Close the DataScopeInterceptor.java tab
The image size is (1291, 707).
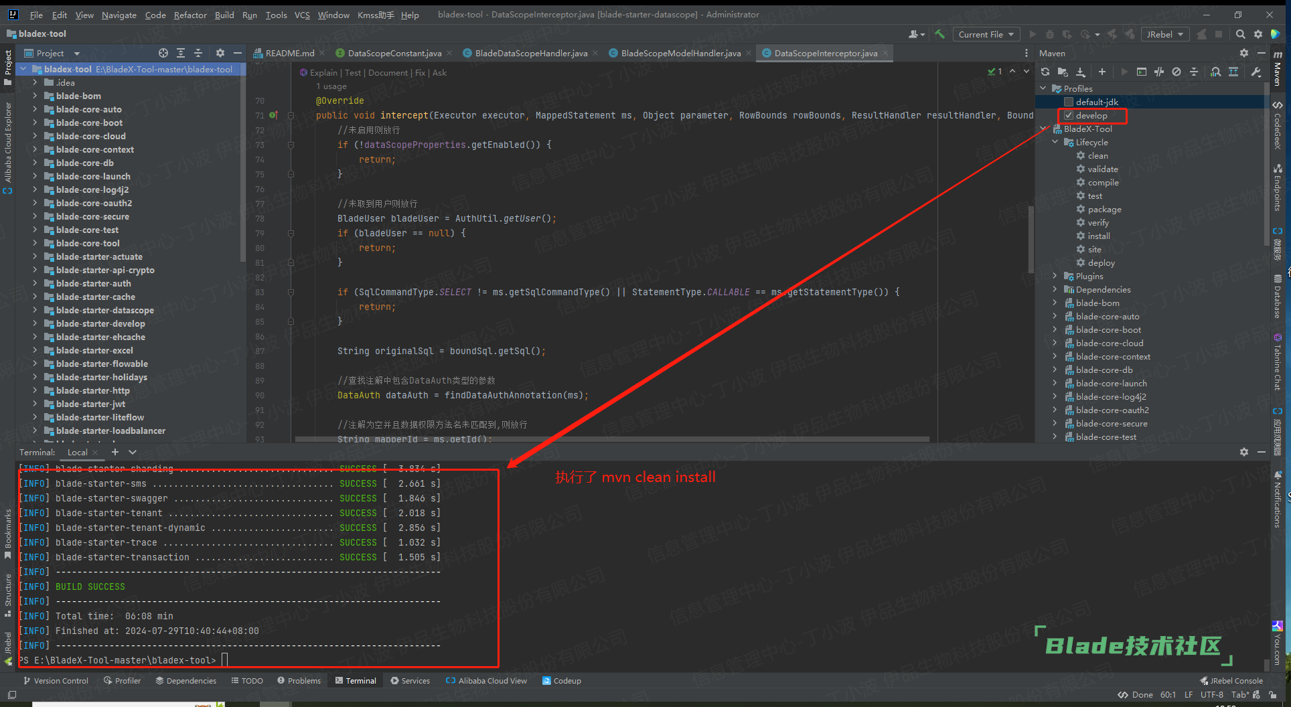tap(885, 53)
